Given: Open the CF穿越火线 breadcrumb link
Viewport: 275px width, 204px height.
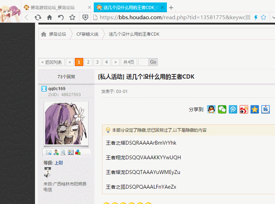Looking at the screenshot, I should (87, 34).
